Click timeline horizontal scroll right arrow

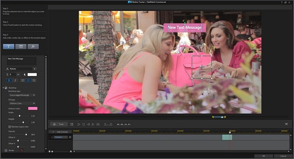(x=289, y=151)
